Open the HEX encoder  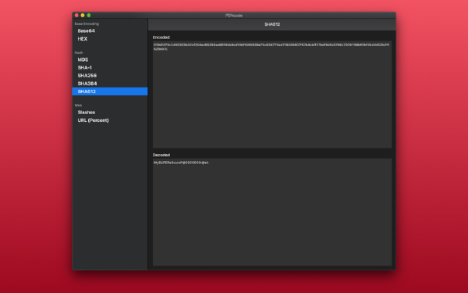(x=110, y=39)
